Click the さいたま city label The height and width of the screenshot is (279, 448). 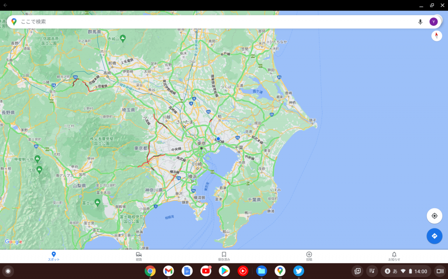tap(185, 122)
